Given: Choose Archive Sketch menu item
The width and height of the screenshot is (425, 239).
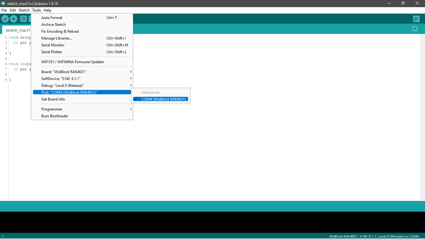Looking at the screenshot, I should click(x=82, y=25).
